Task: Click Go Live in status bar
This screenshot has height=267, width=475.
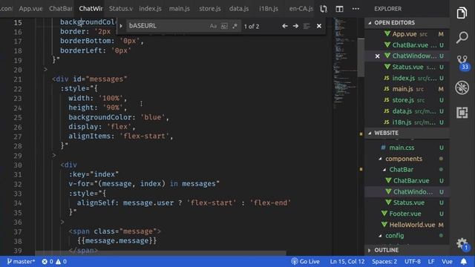Action: (305, 262)
